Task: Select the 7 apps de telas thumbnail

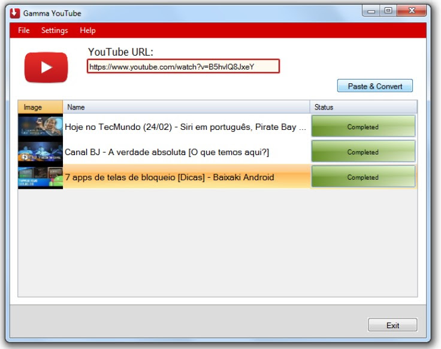Action: pos(41,177)
